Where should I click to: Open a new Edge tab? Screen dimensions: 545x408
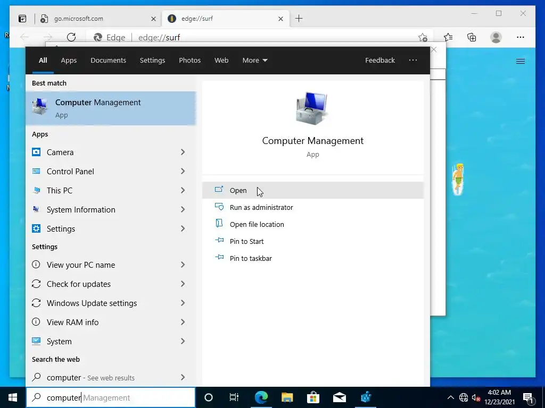[299, 19]
